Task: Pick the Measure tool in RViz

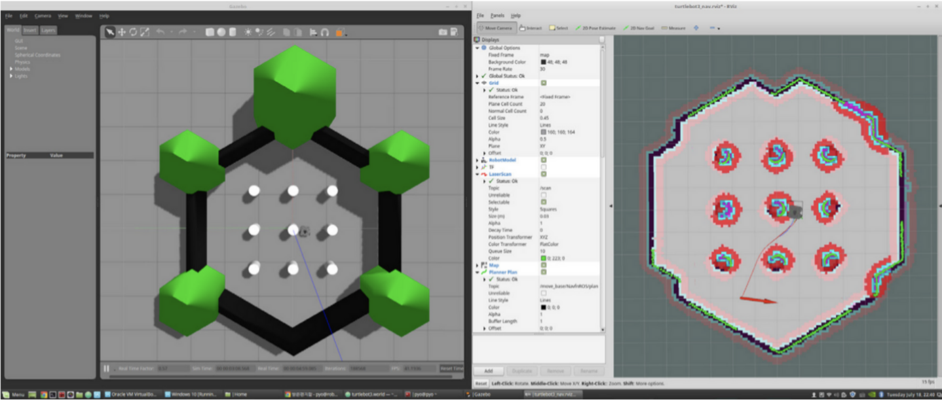Action: (674, 28)
